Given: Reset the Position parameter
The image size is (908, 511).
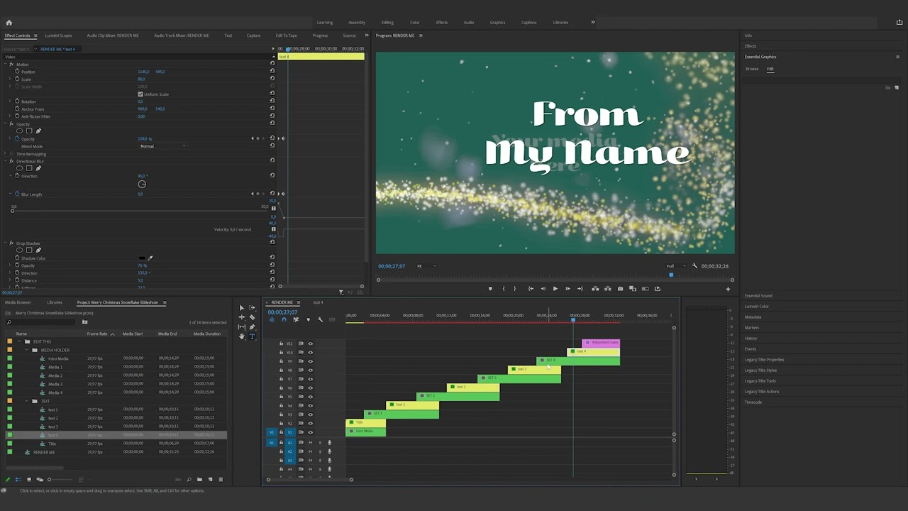Looking at the screenshot, I should coord(272,72).
